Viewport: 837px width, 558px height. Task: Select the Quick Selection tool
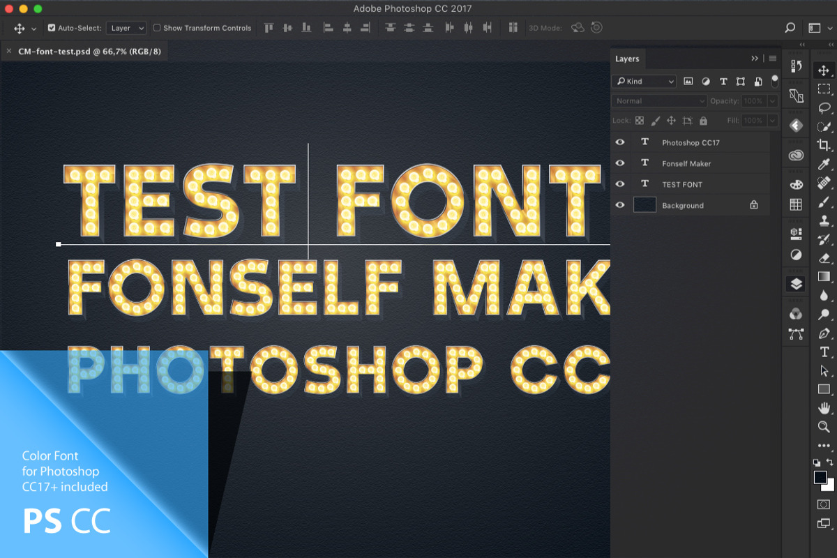[824, 127]
